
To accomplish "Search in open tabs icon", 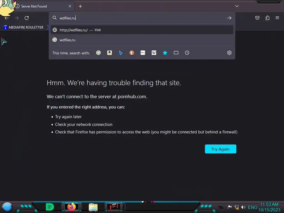I will pos(176,53).
